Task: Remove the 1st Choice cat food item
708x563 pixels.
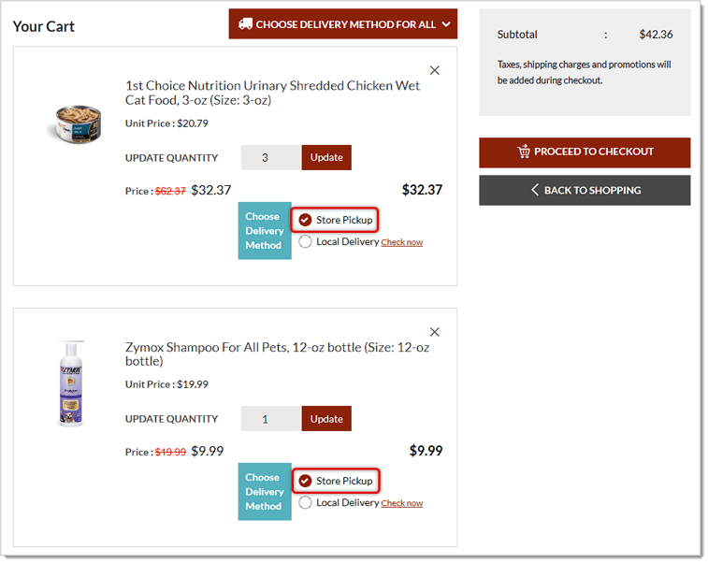Action: pos(434,70)
